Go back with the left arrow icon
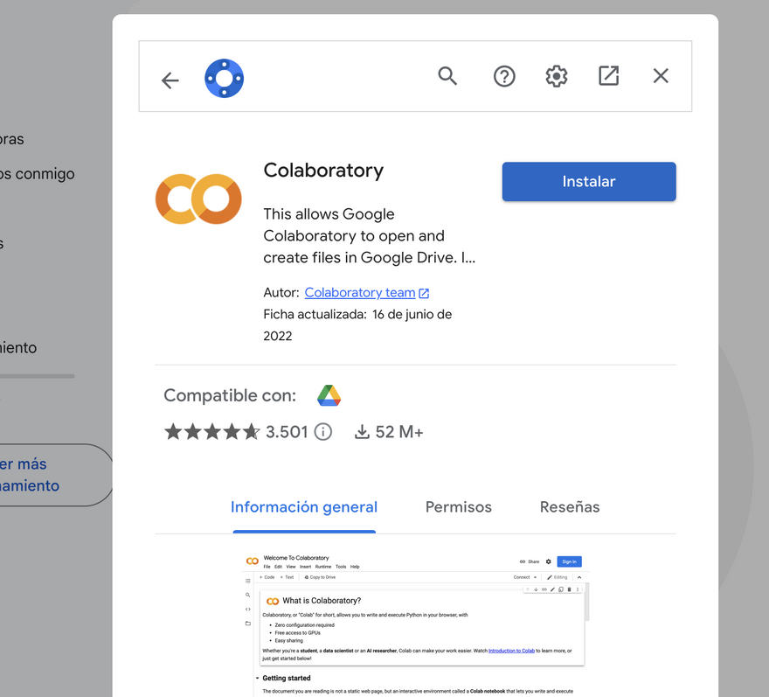This screenshot has height=697, width=769. click(x=170, y=80)
